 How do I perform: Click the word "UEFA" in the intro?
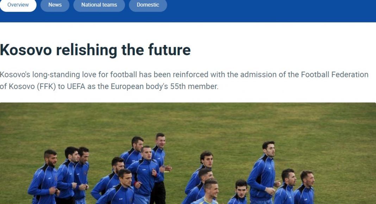76,86
